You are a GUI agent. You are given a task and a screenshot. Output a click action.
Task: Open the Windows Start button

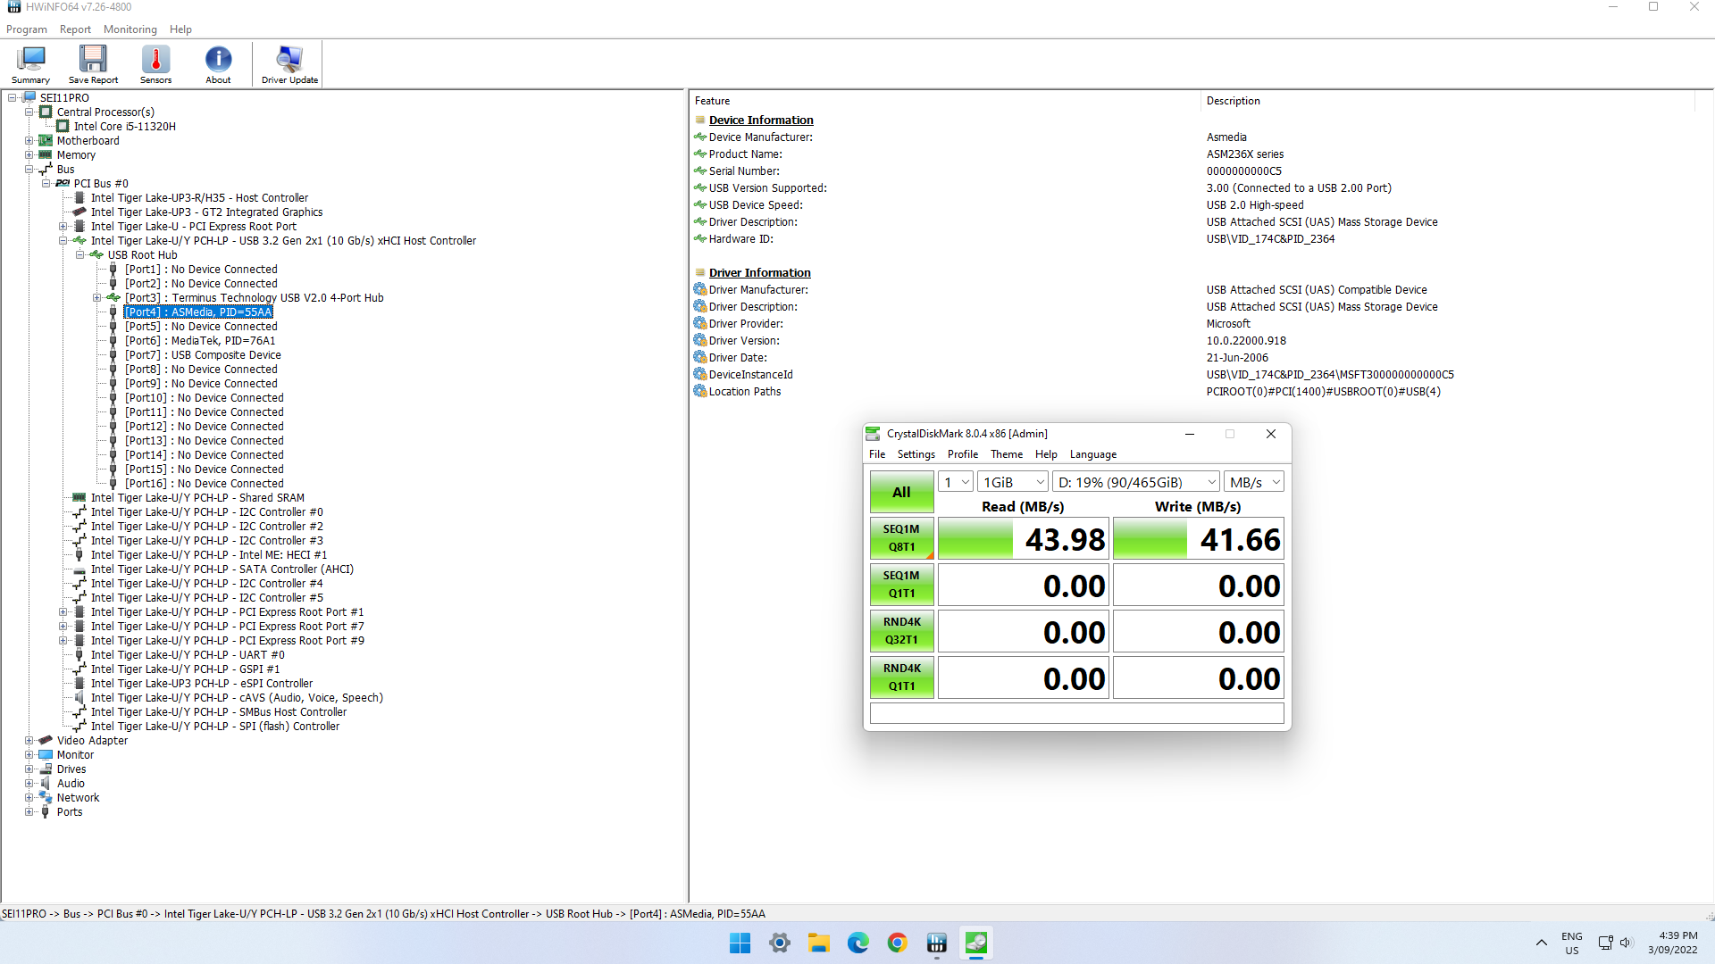click(740, 943)
